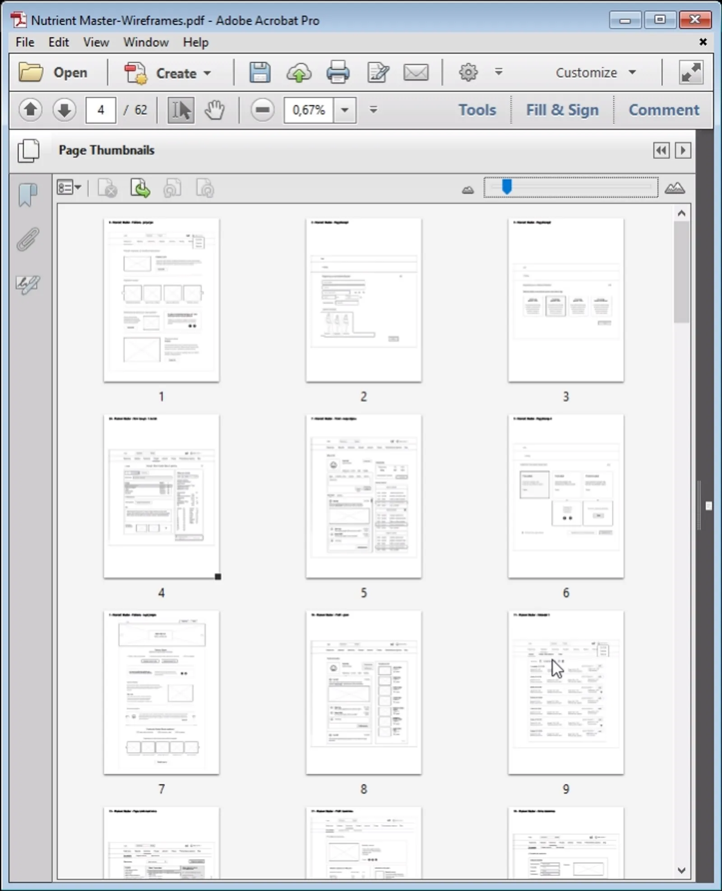Click the cloud upload icon

[x=299, y=72]
